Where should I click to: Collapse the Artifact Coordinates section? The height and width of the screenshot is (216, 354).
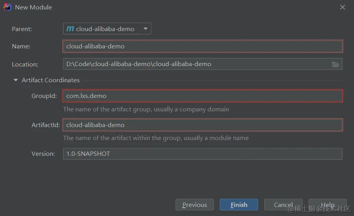[x=16, y=80]
